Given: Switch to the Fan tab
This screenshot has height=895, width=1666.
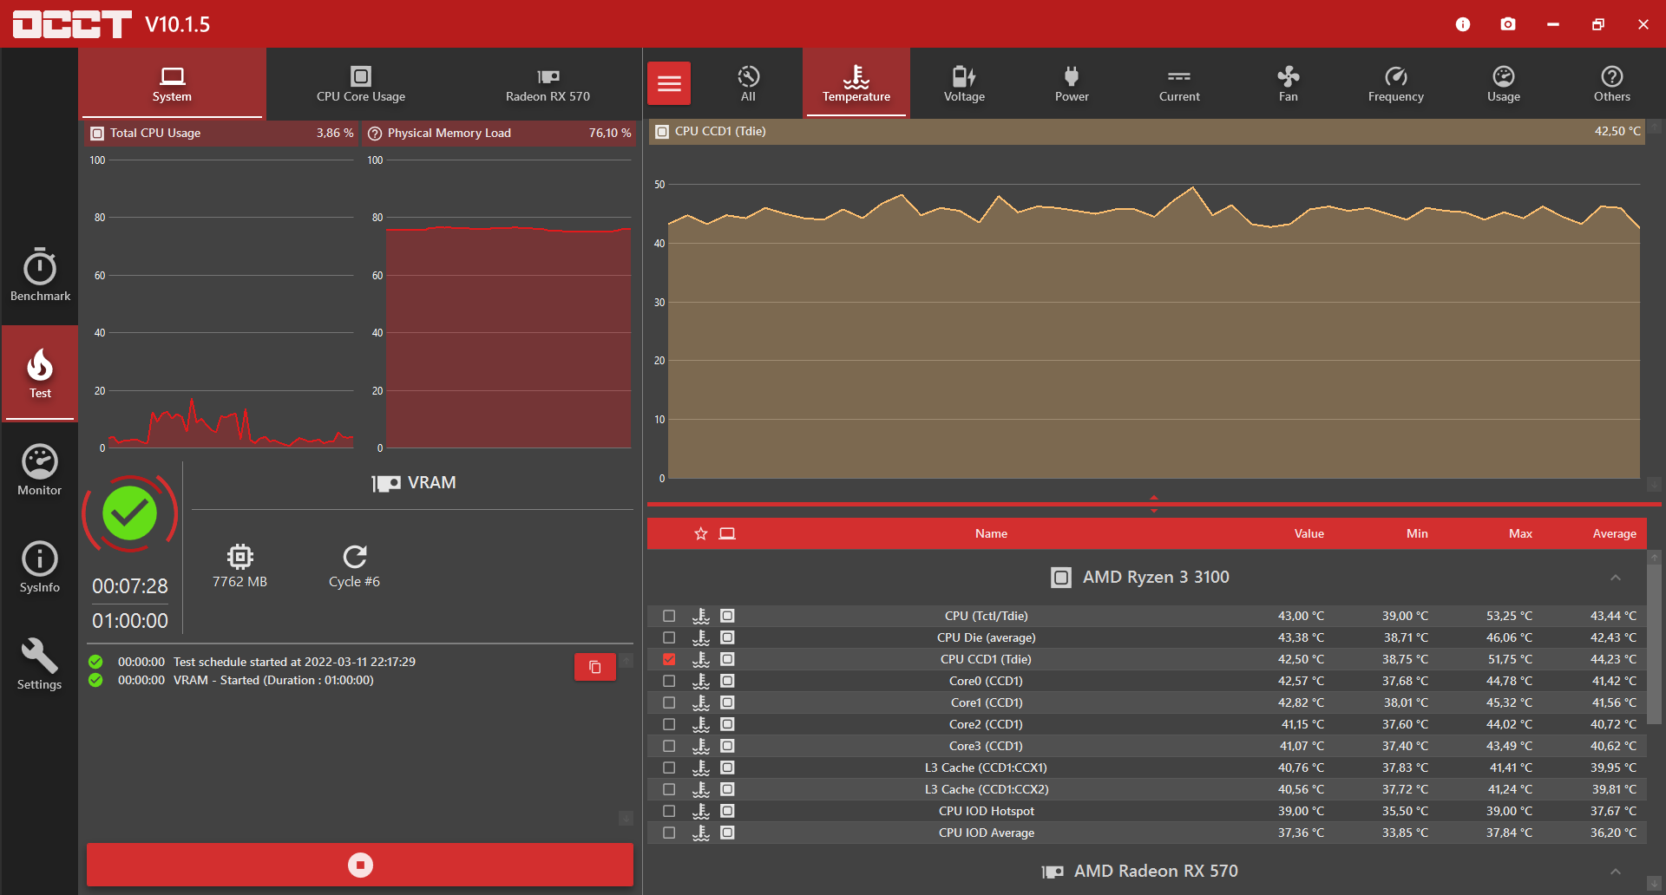Looking at the screenshot, I should coord(1288,83).
